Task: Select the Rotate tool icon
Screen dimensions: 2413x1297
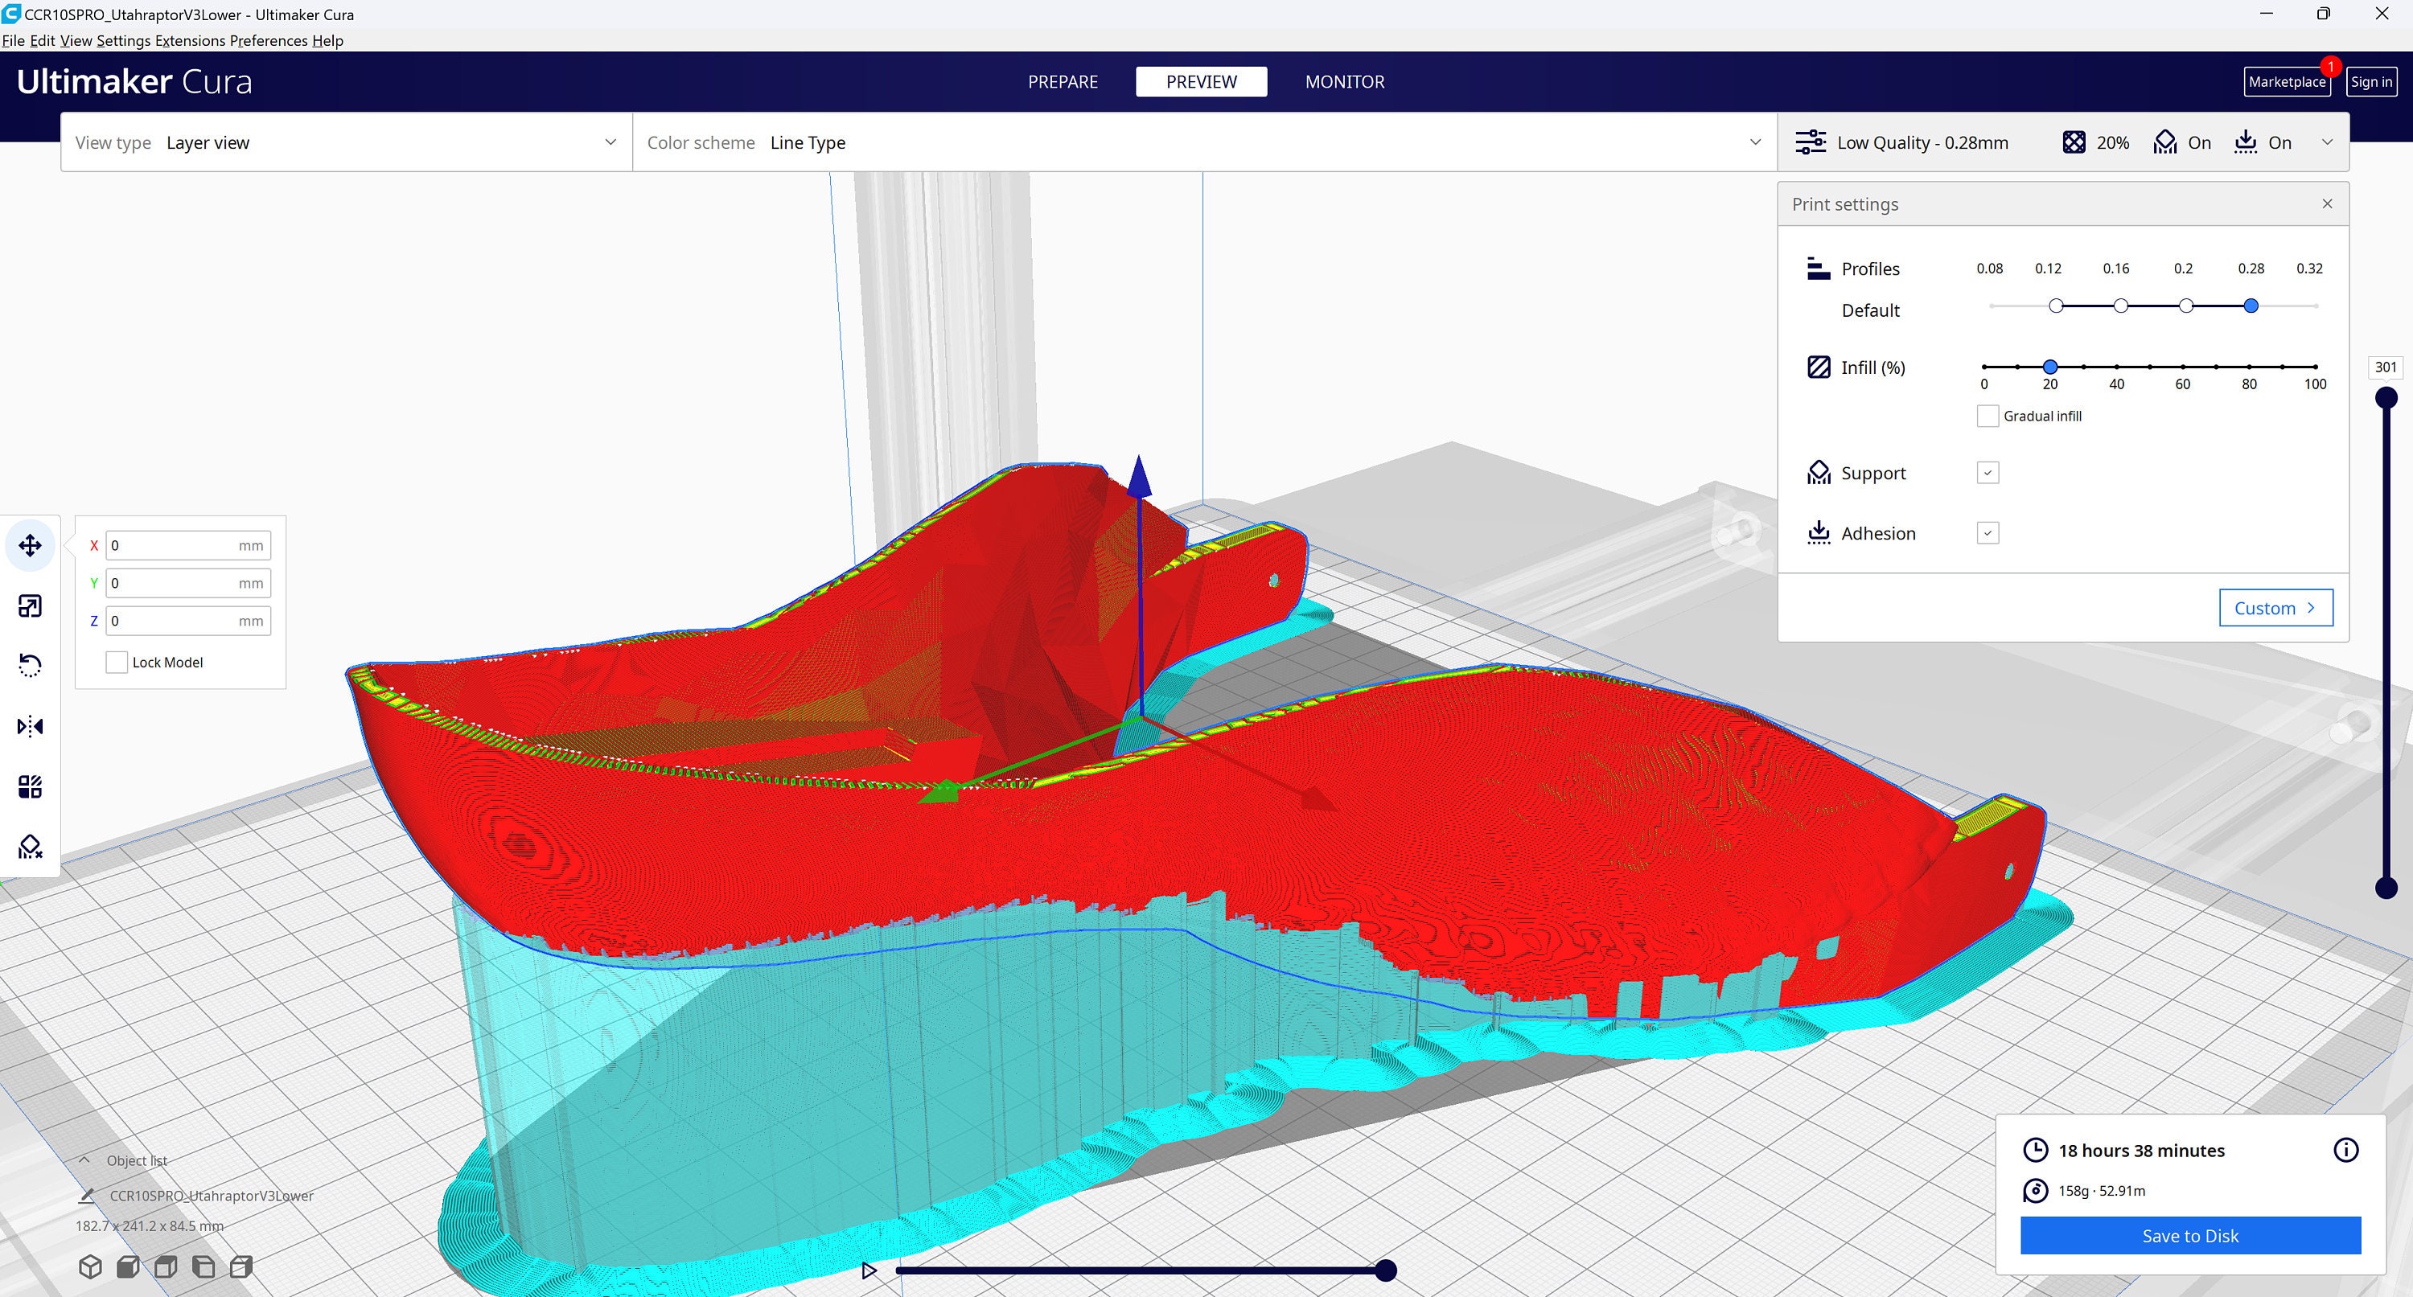Action: pyautogui.click(x=30, y=666)
